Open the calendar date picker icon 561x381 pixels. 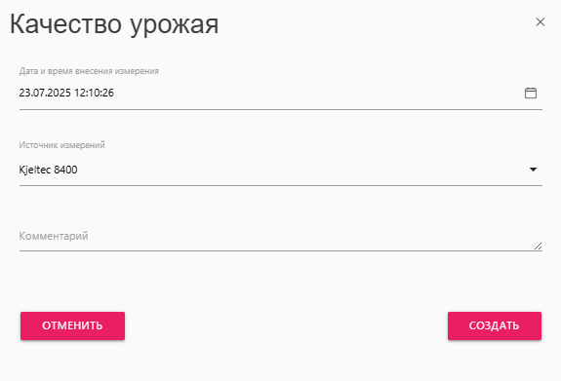tap(530, 93)
